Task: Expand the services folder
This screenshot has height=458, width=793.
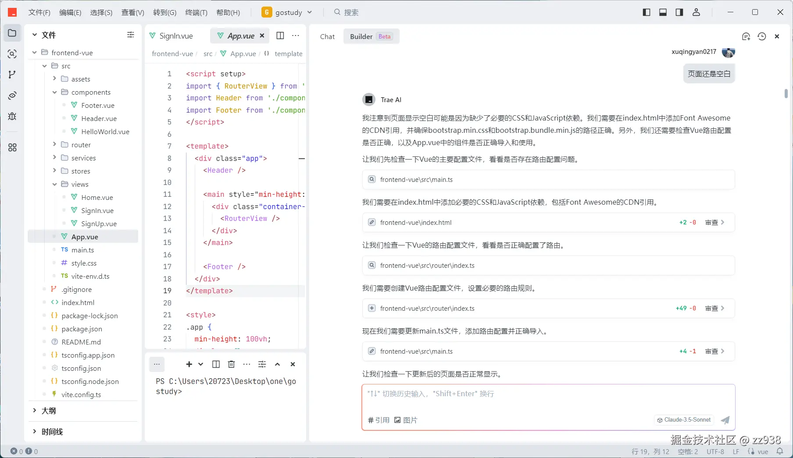Action: click(x=54, y=157)
